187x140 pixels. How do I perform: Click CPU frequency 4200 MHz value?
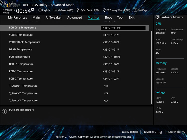pyautogui.click(x=161, y=33)
